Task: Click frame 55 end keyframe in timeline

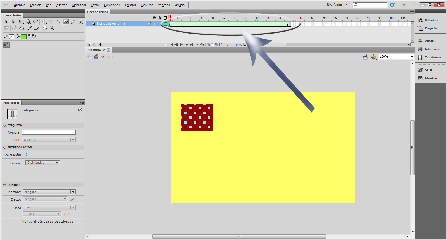Action: click(290, 24)
